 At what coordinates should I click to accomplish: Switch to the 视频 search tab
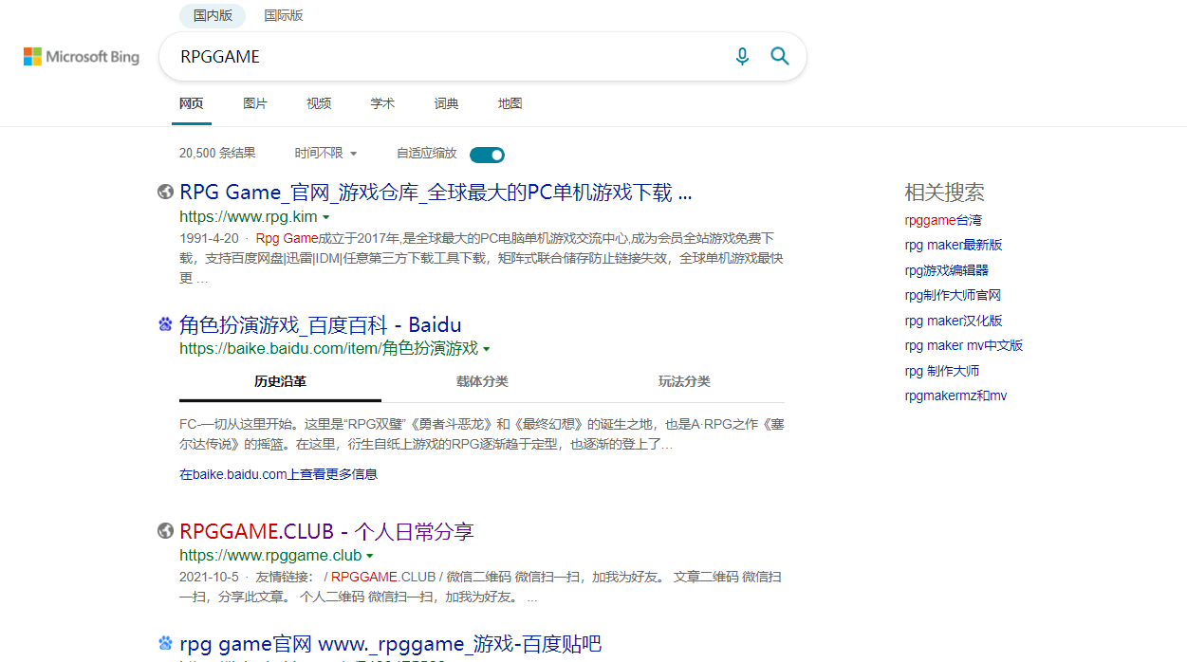click(318, 103)
